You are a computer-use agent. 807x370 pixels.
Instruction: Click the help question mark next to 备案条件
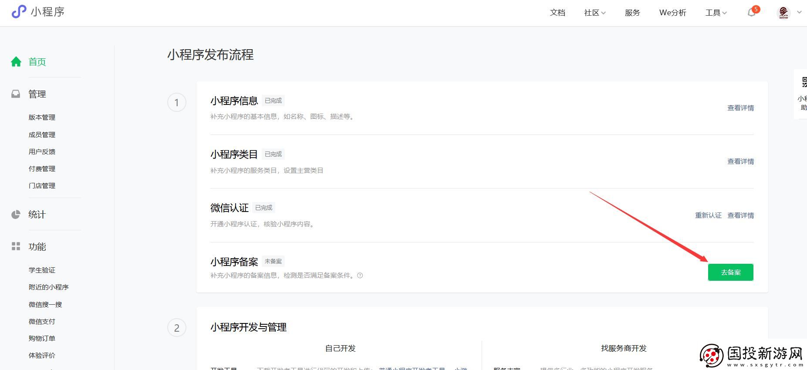[360, 276]
